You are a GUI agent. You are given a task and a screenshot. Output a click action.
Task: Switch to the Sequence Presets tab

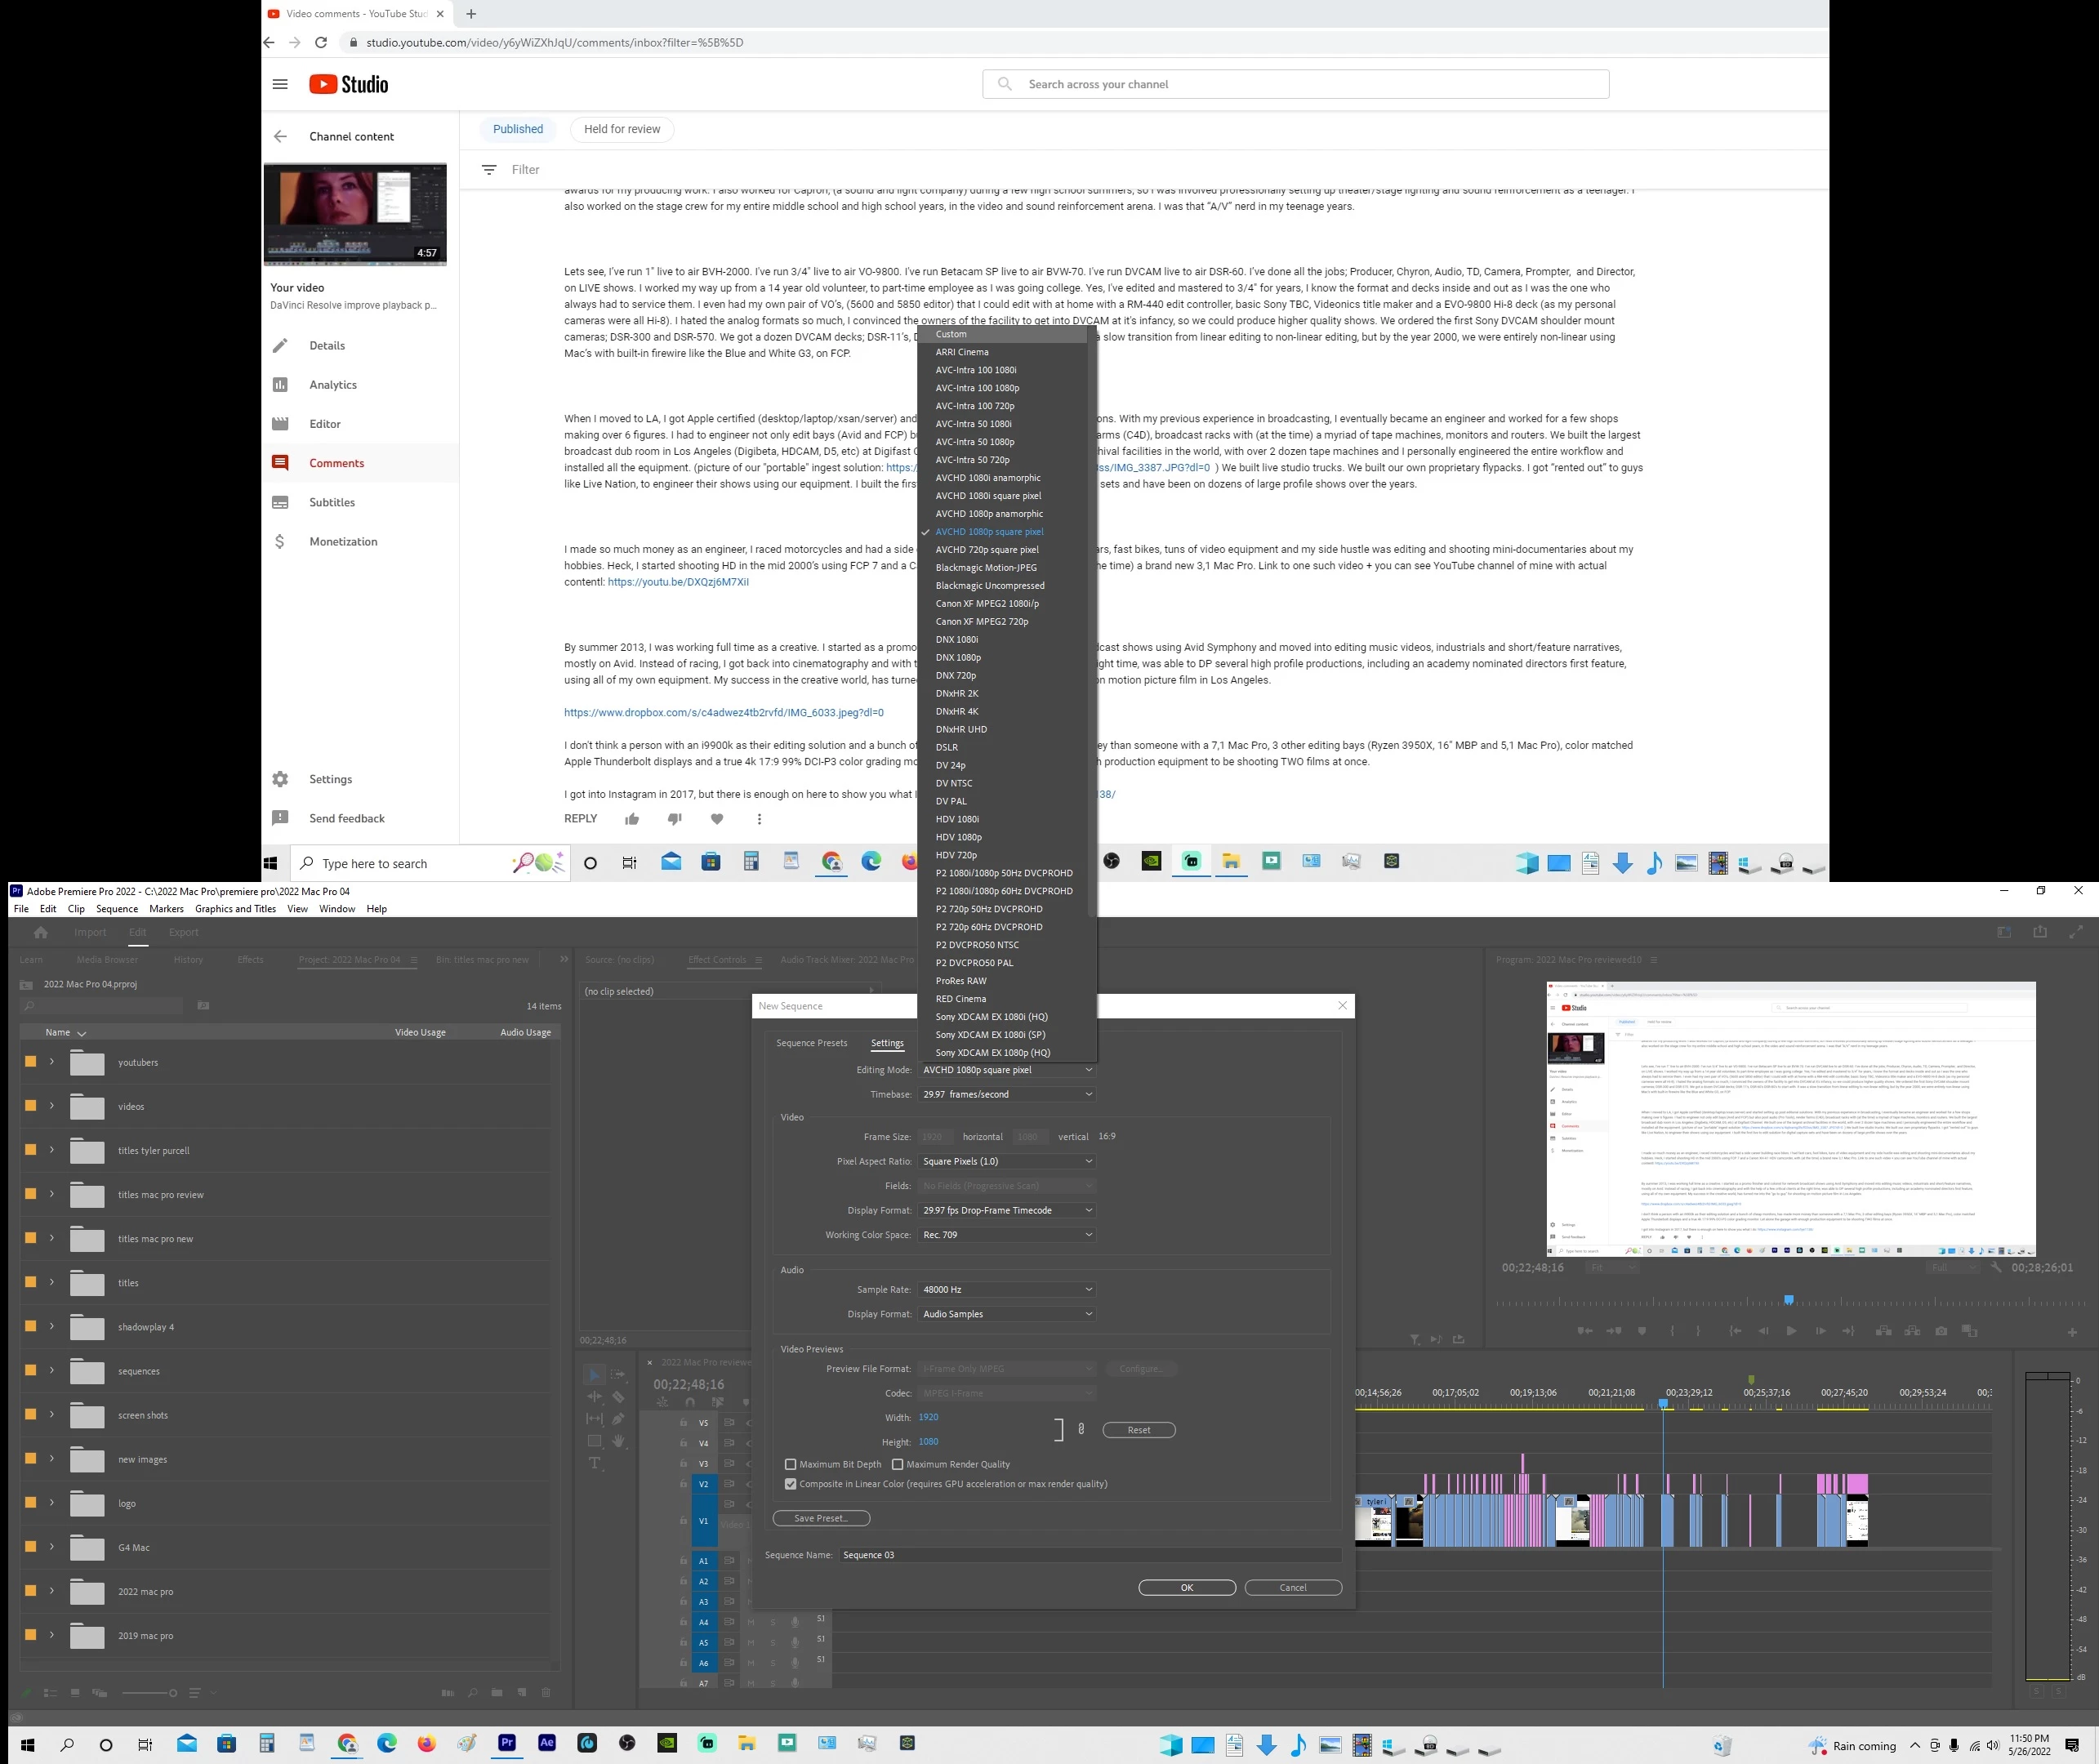[x=811, y=1043]
